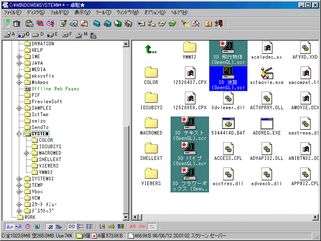321x241 pixels.
Task: Click the folder tree structure toolbar icon
Action: tap(152, 24)
